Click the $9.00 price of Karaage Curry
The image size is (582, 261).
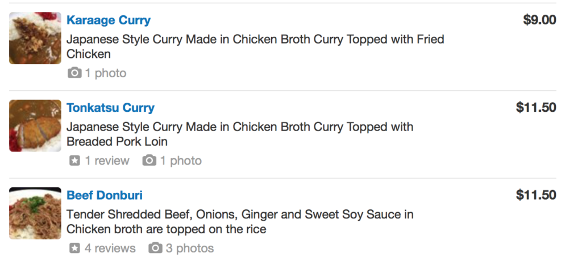539,20
